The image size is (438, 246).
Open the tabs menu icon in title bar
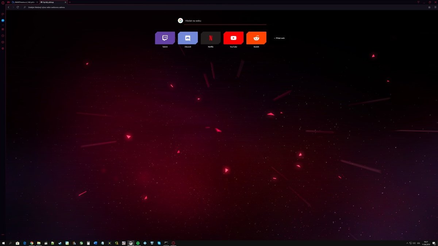click(419, 2)
